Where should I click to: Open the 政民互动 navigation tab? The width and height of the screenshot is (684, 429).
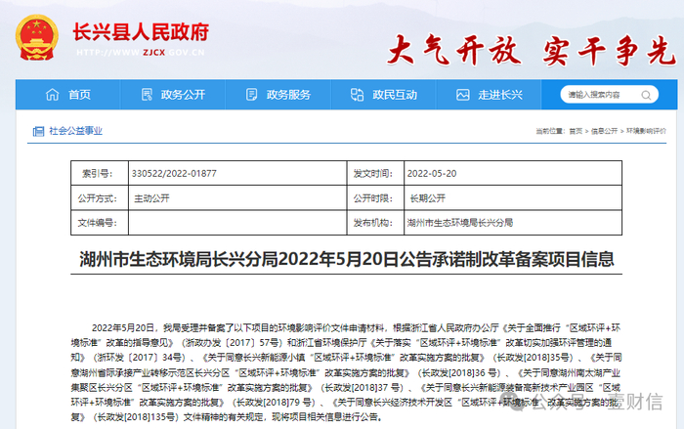(x=384, y=94)
